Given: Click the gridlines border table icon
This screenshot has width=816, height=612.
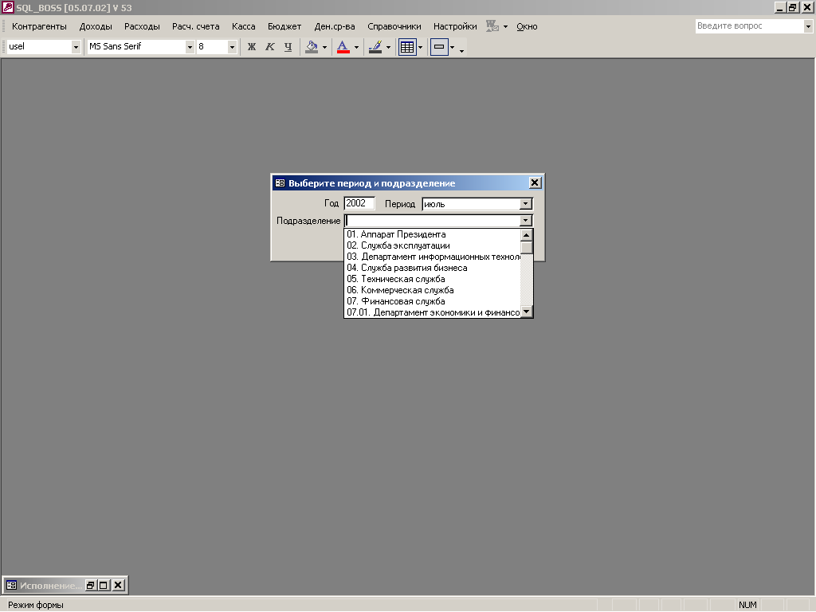Looking at the screenshot, I should pos(407,47).
